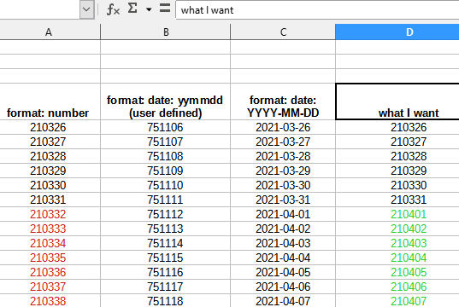Select the 'format date: yymmdd (user defined)' cell
The image size is (459, 307).
pyautogui.click(x=165, y=101)
